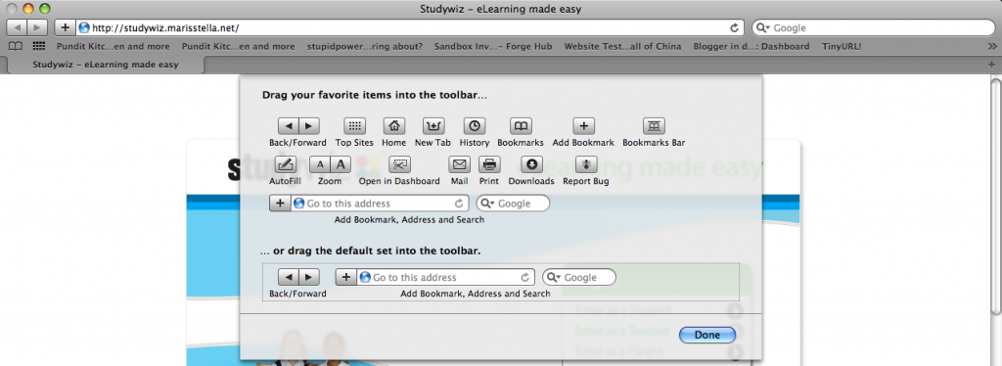
Task: Click the Back arrow in Safari toolbar
Action: [x=17, y=27]
